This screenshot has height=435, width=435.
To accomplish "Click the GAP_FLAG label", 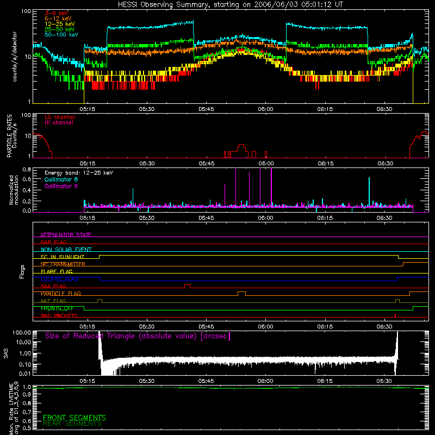I will (53, 242).
